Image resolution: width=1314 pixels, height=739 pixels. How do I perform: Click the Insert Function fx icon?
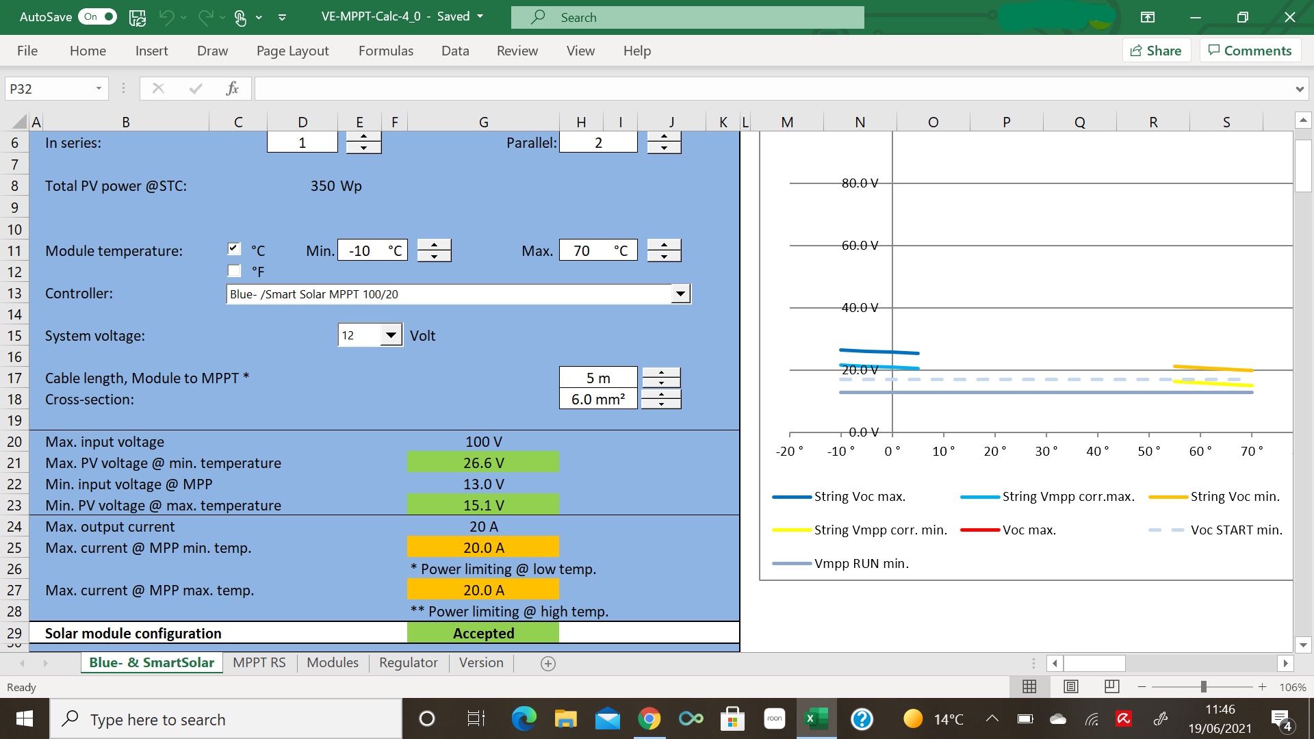[232, 88]
